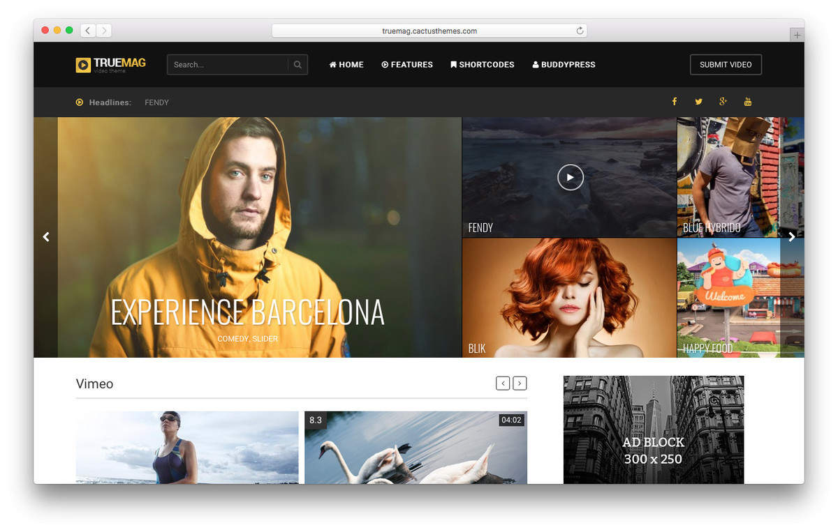
Task: Open the Blue Hybrido thumbnail
Action: pyautogui.click(x=740, y=177)
